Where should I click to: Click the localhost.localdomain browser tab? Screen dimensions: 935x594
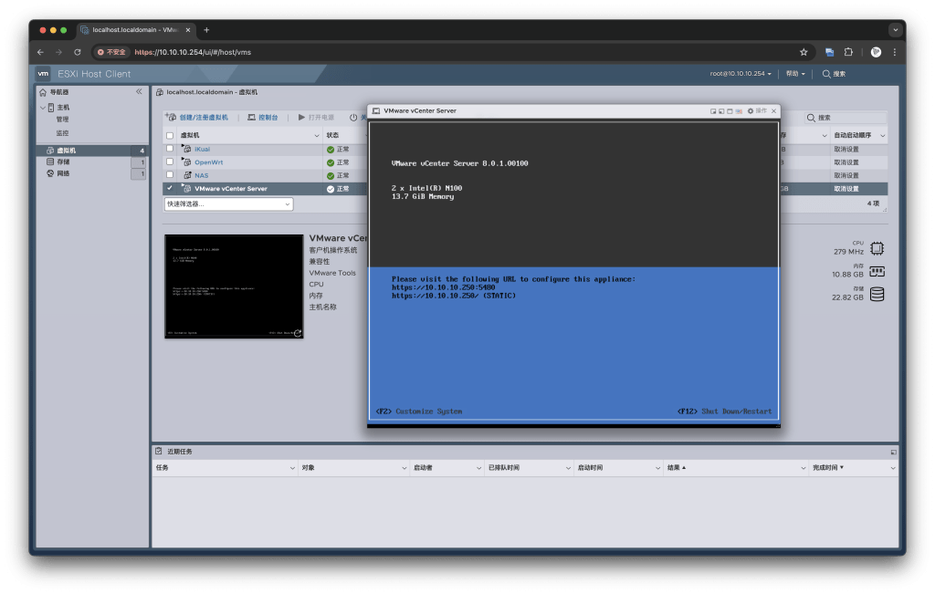pyautogui.click(x=135, y=30)
